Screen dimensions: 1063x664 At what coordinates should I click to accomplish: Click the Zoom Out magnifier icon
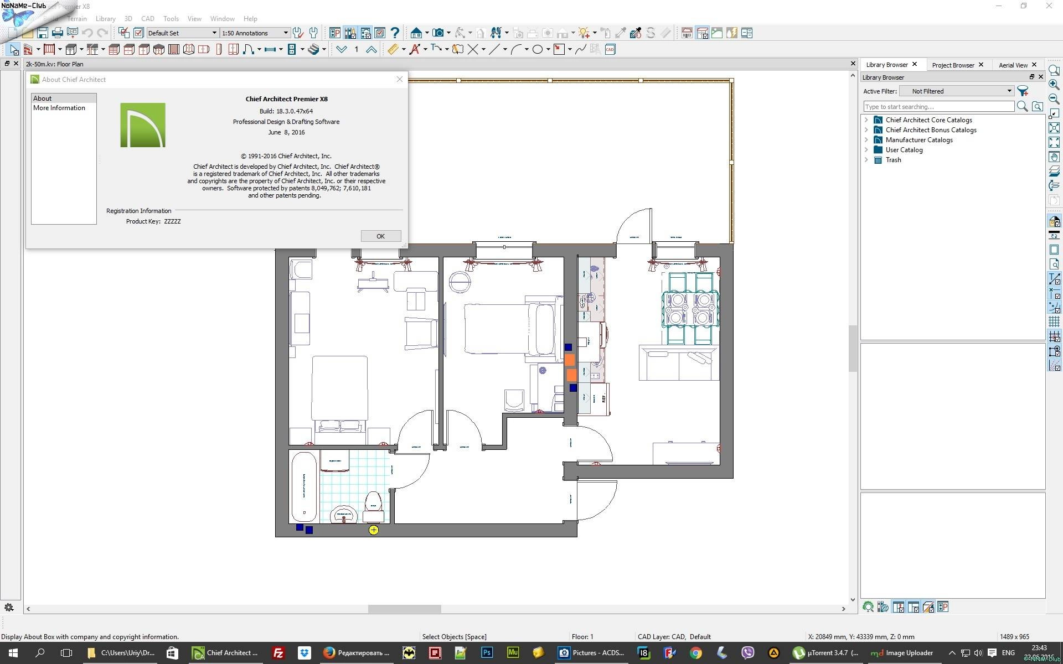pos(1054,99)
